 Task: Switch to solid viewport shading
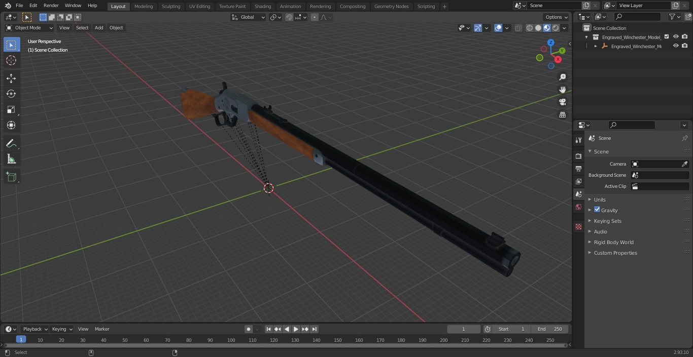pyautogui.click(x=538, y=28)
